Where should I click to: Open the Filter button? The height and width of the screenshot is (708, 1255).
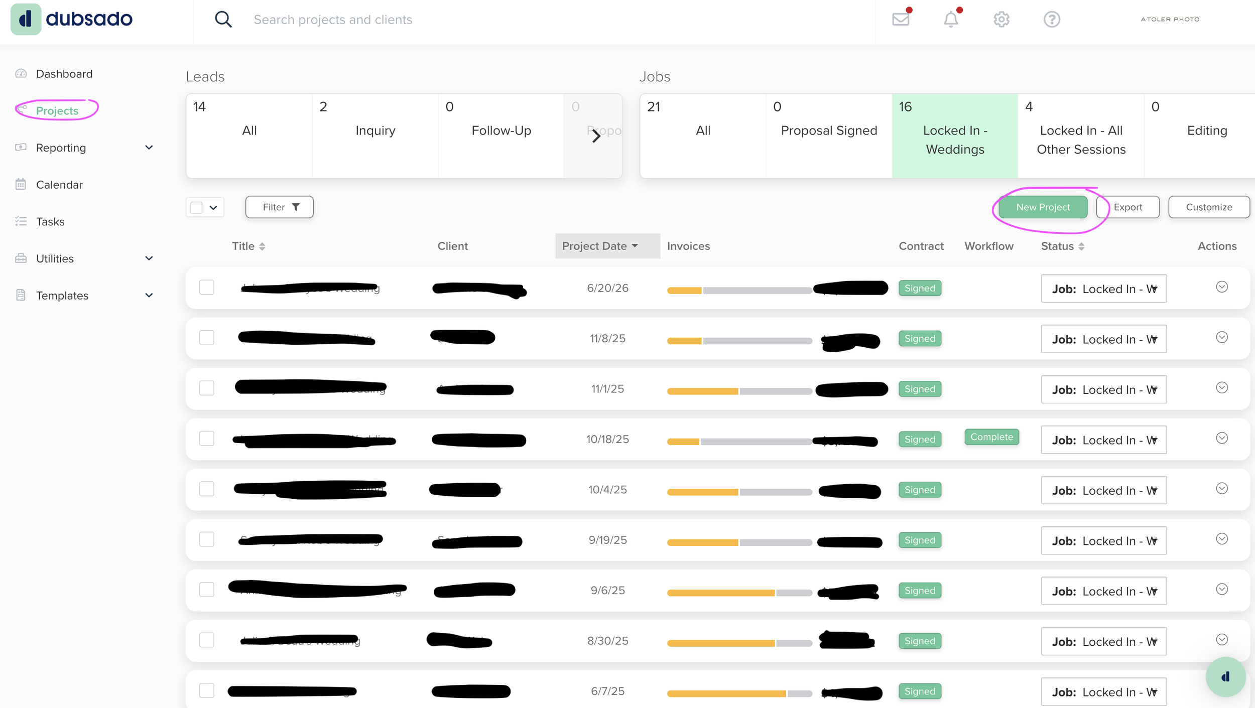280,207
